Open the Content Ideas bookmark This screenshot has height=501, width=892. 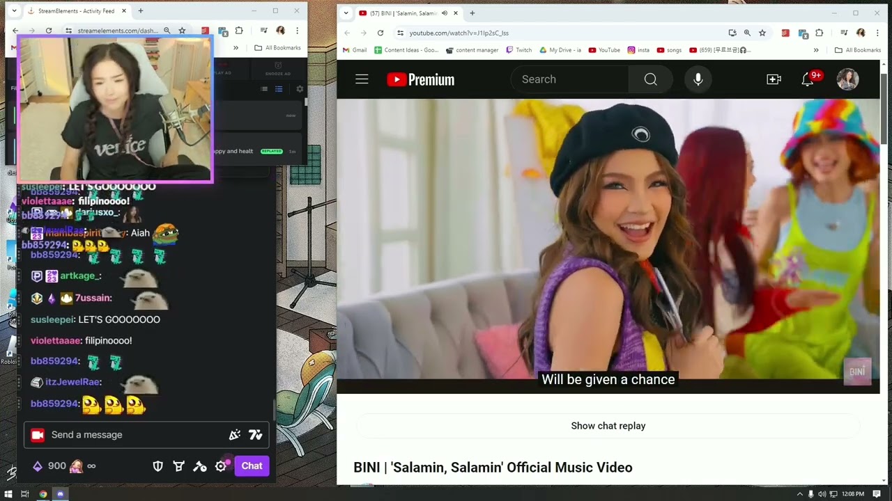(406, 50)
